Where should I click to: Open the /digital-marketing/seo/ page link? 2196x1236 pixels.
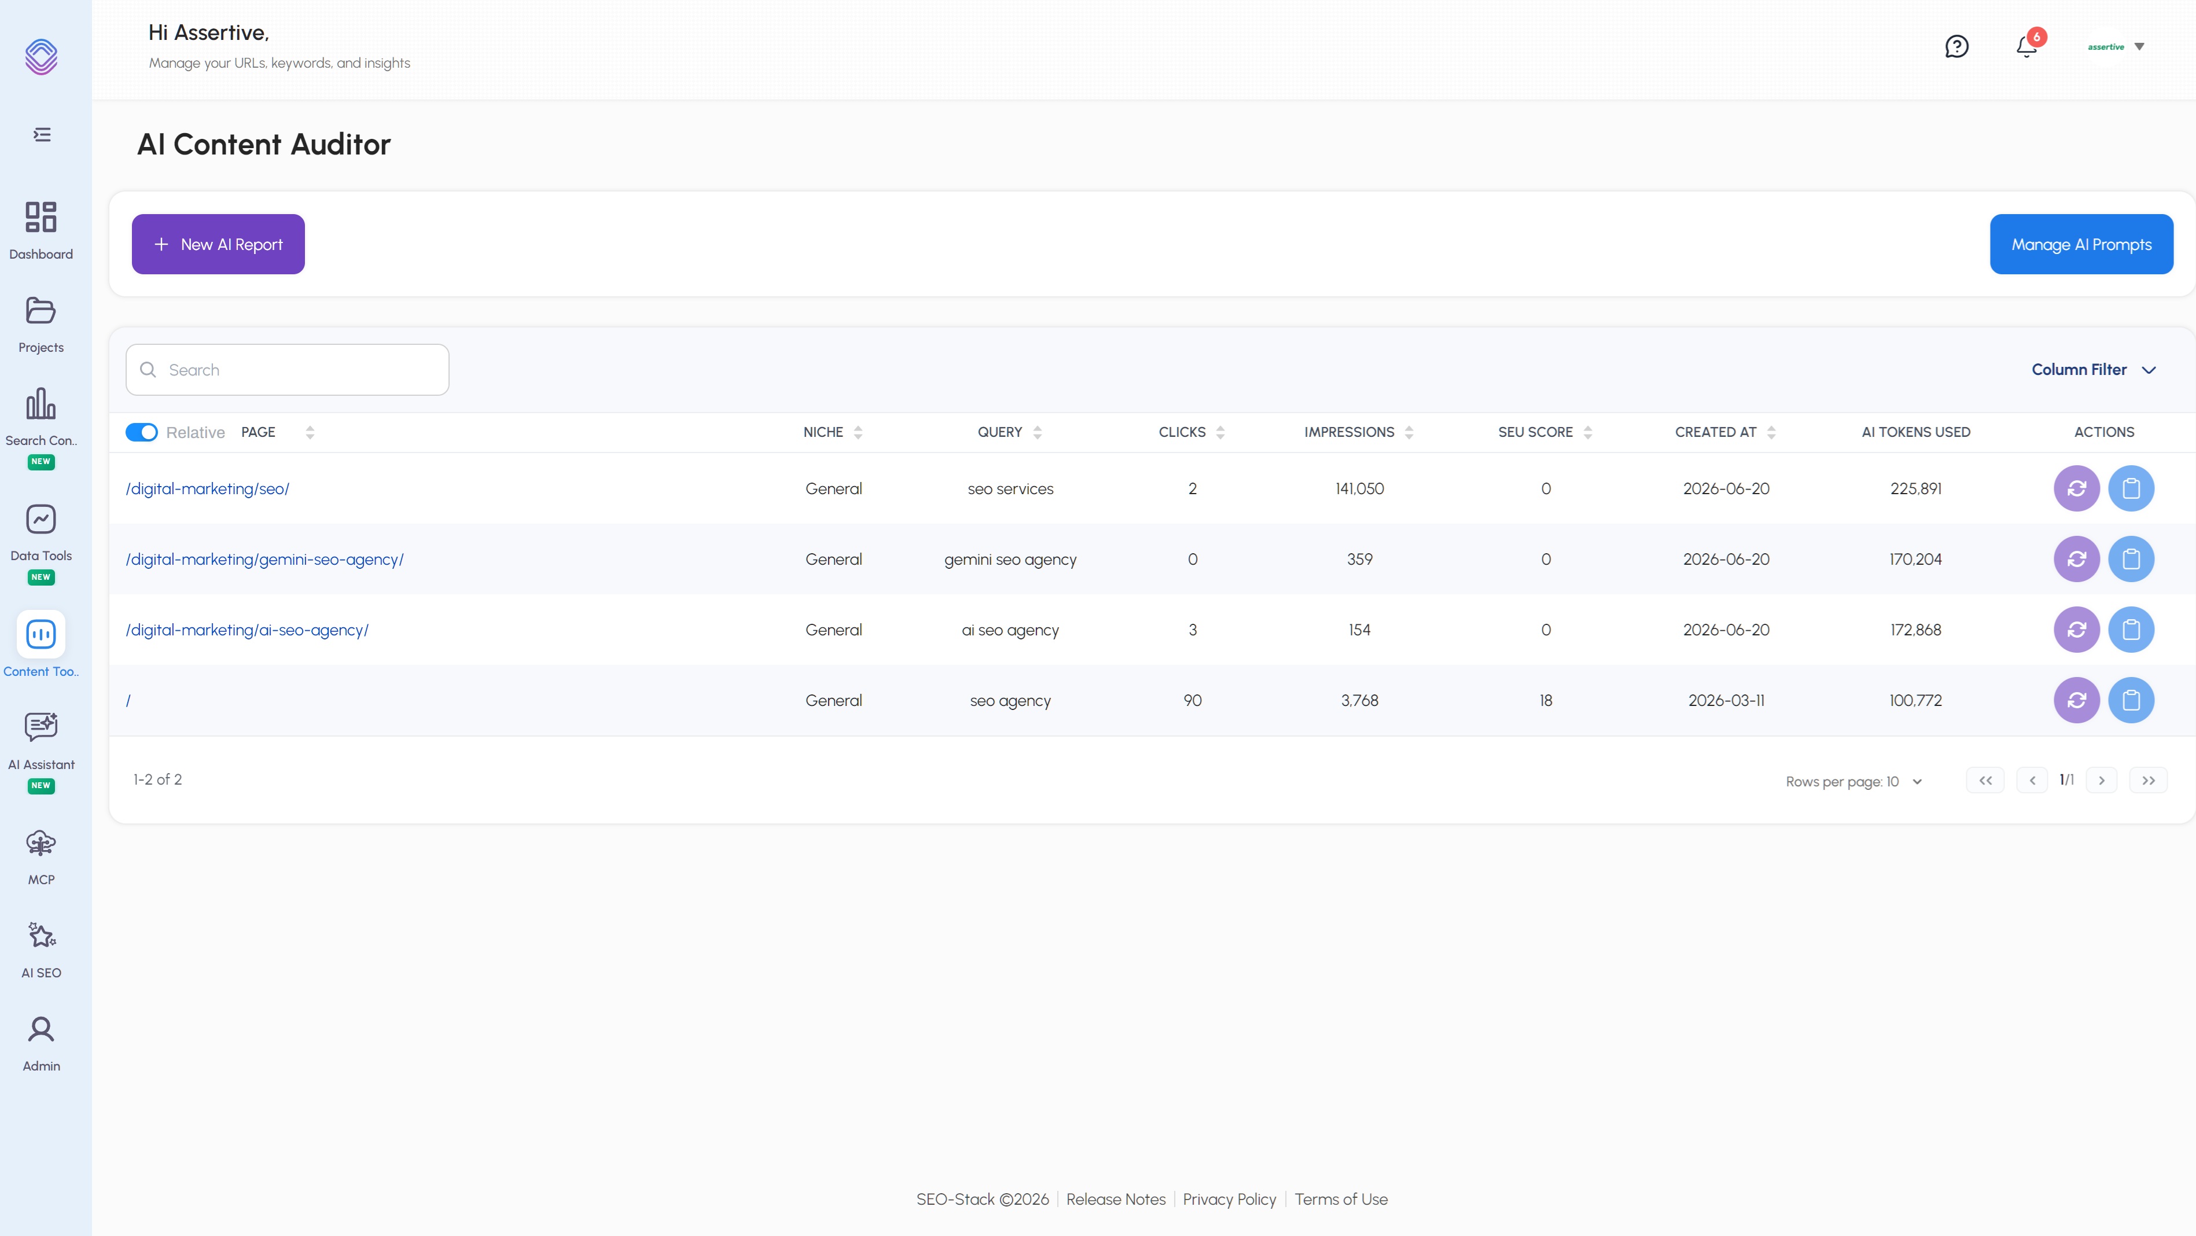(x=208, y=488)
